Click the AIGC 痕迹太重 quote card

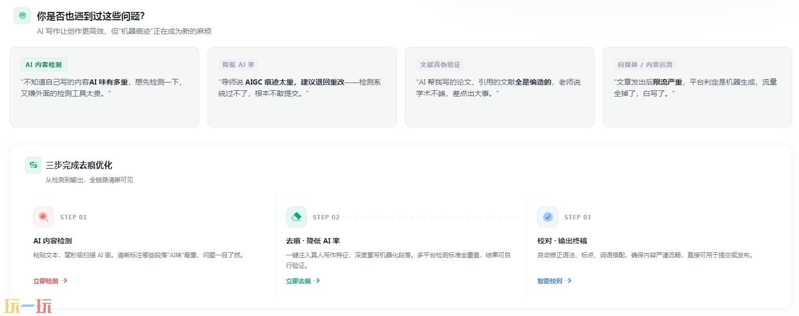[302, 87]
